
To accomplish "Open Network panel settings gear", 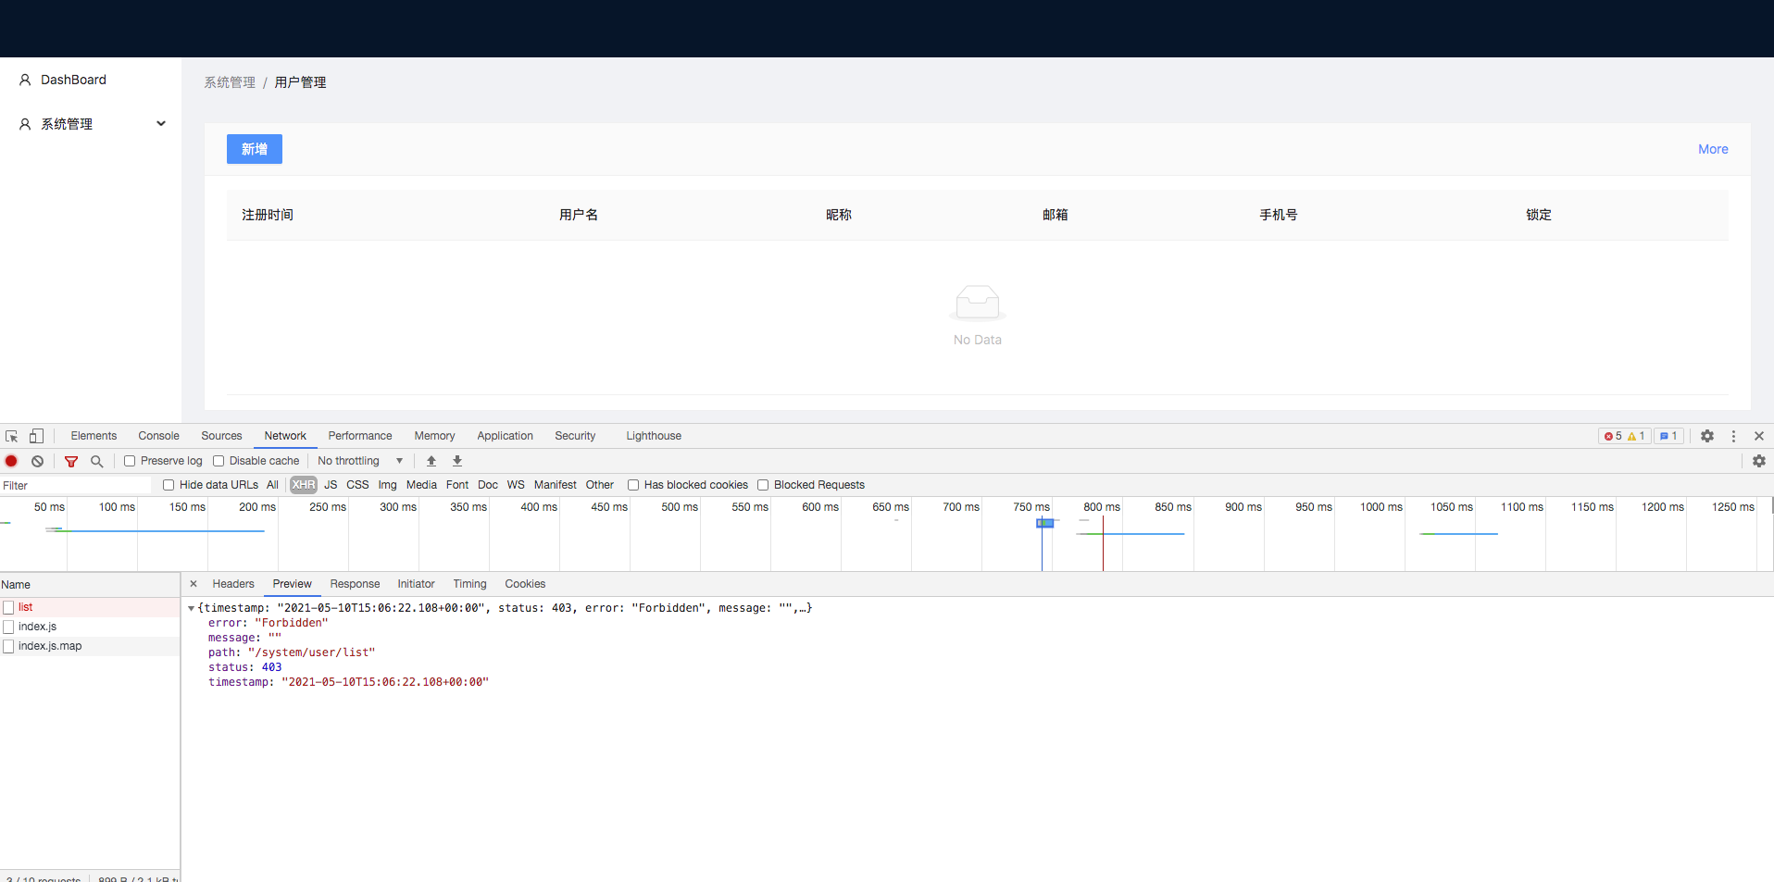I will [x=1759, y=461].
